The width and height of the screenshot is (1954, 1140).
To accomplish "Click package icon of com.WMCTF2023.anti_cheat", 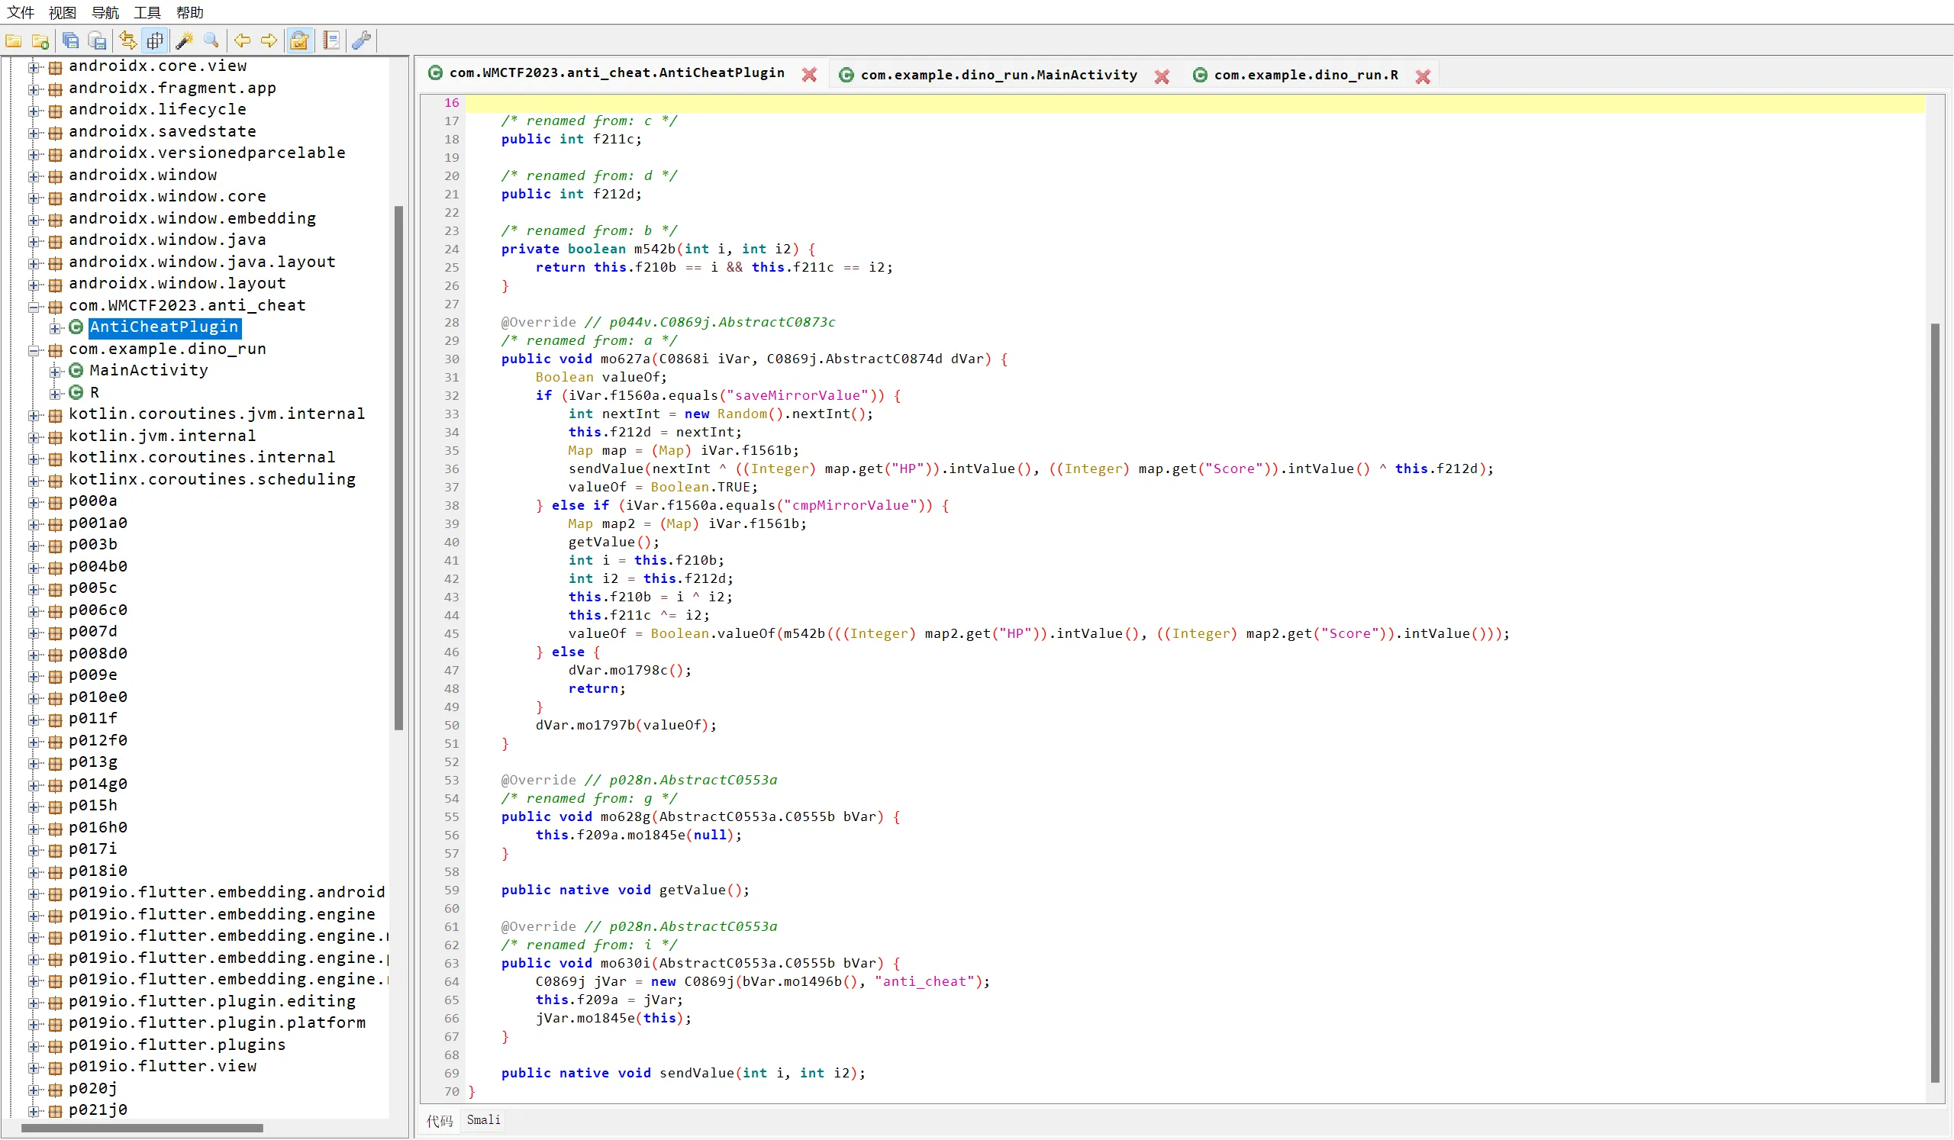I will pos(55,306).
